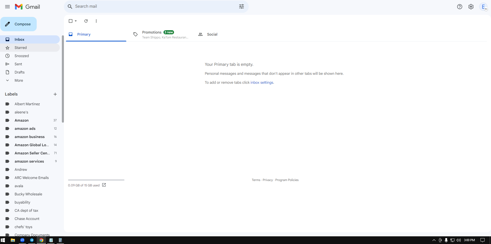Switch to the Primary tab
The height and width of the screenshot is (244, 491).
(96, 34)
